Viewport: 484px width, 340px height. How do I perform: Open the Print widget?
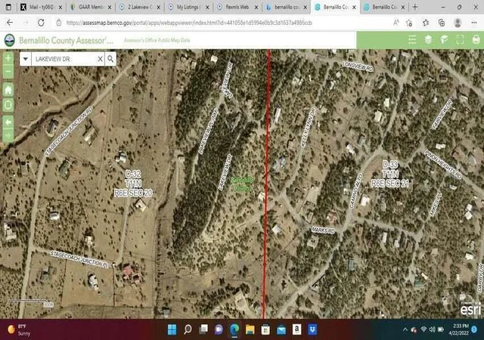(x=476, y=40)
